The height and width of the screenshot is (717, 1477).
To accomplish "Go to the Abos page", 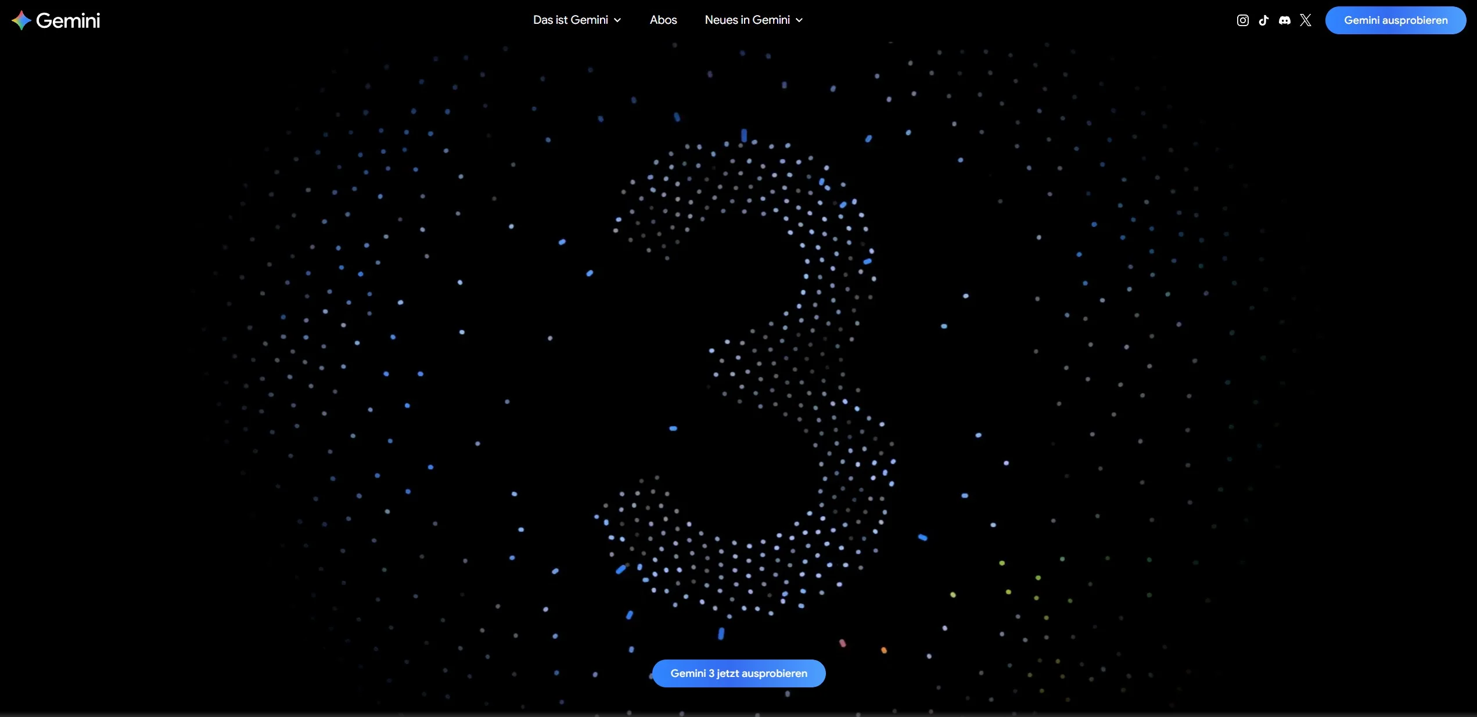I will (663, 20).
